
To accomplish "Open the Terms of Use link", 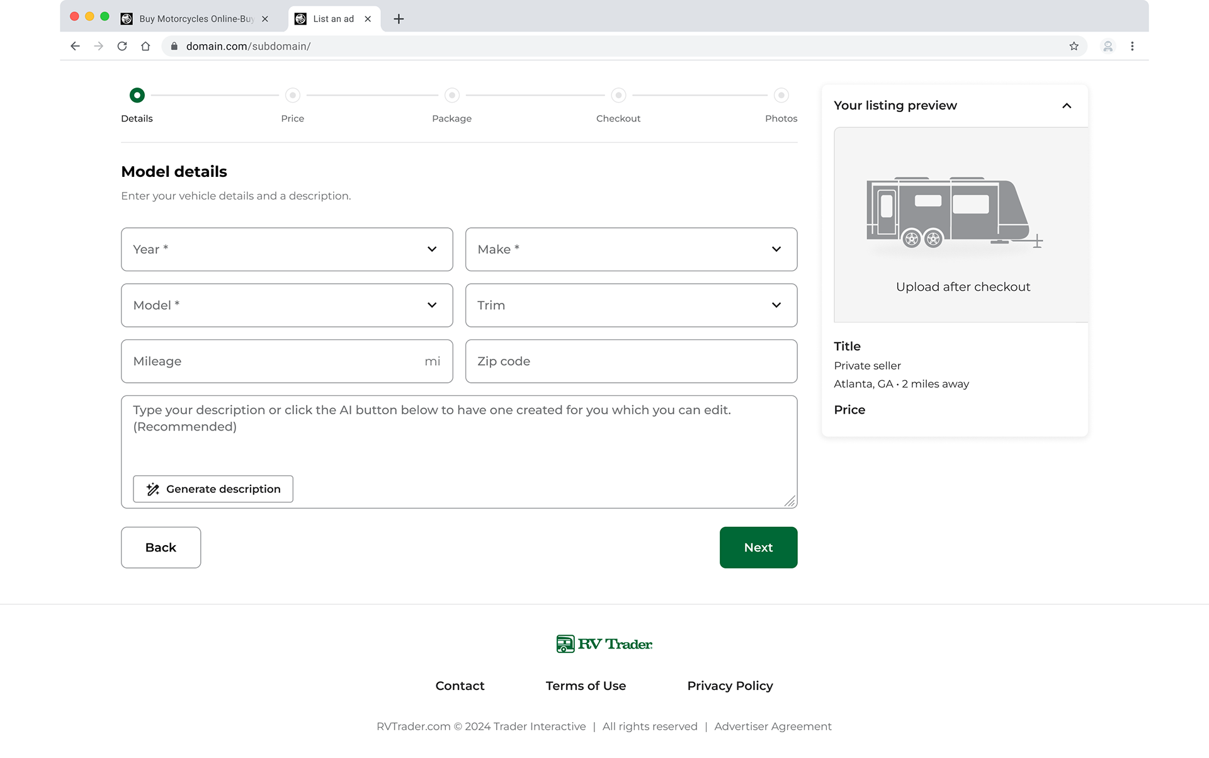I will click(x=586, y=686).
